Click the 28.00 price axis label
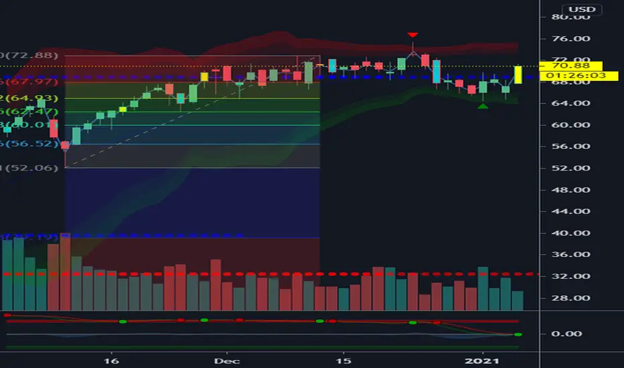Image resolution: width=624 pixels, height=368 pixels. pos(570,298)
